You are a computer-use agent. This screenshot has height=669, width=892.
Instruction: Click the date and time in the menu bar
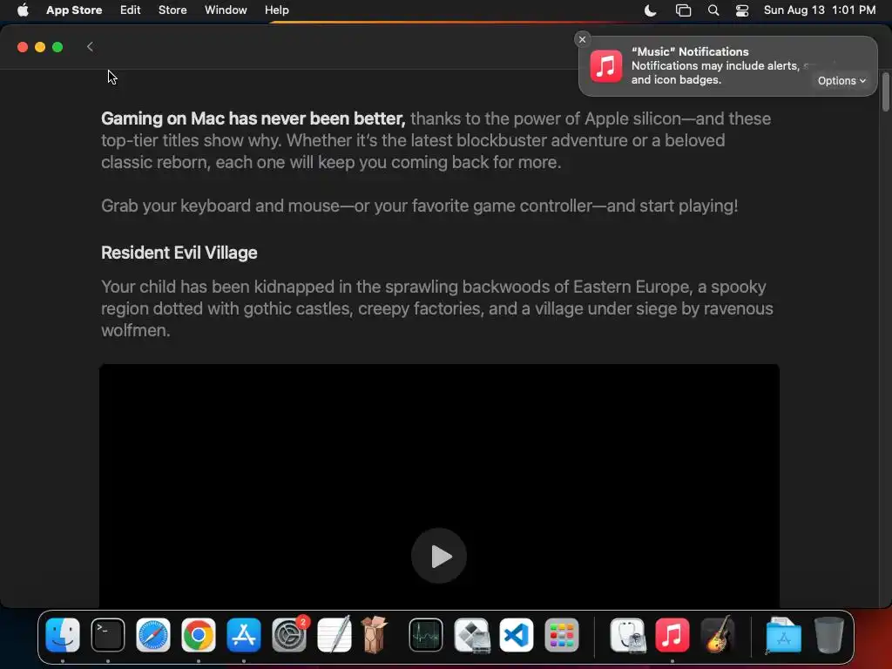point(819,10)
